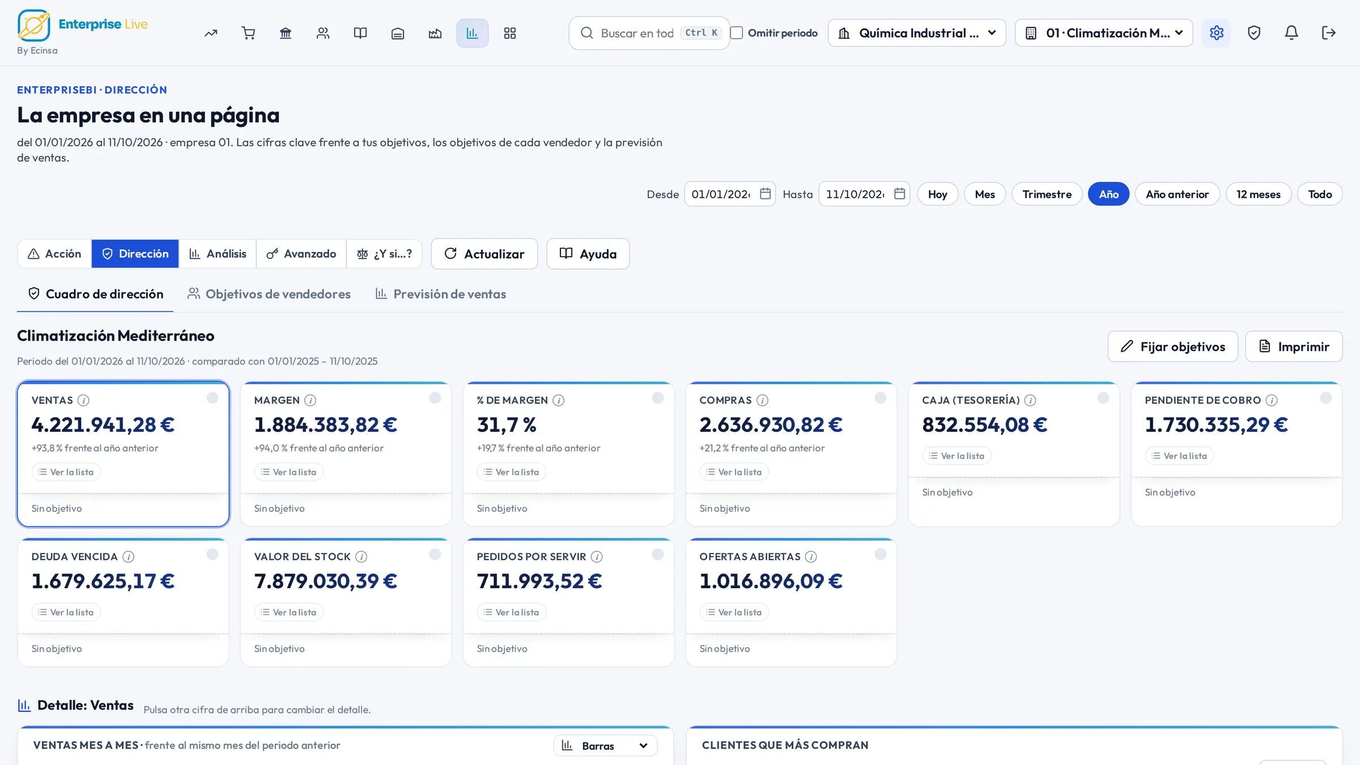Viewport: 1360px width, 765px height.
Task: Click the logout icon
Action: 1329,33
